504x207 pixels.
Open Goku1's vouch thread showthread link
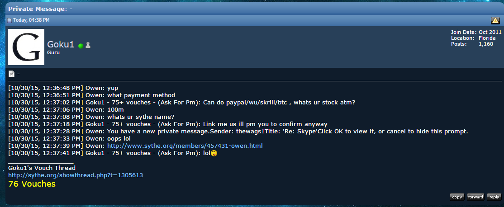pyautogui.click(x=76, y=175)
